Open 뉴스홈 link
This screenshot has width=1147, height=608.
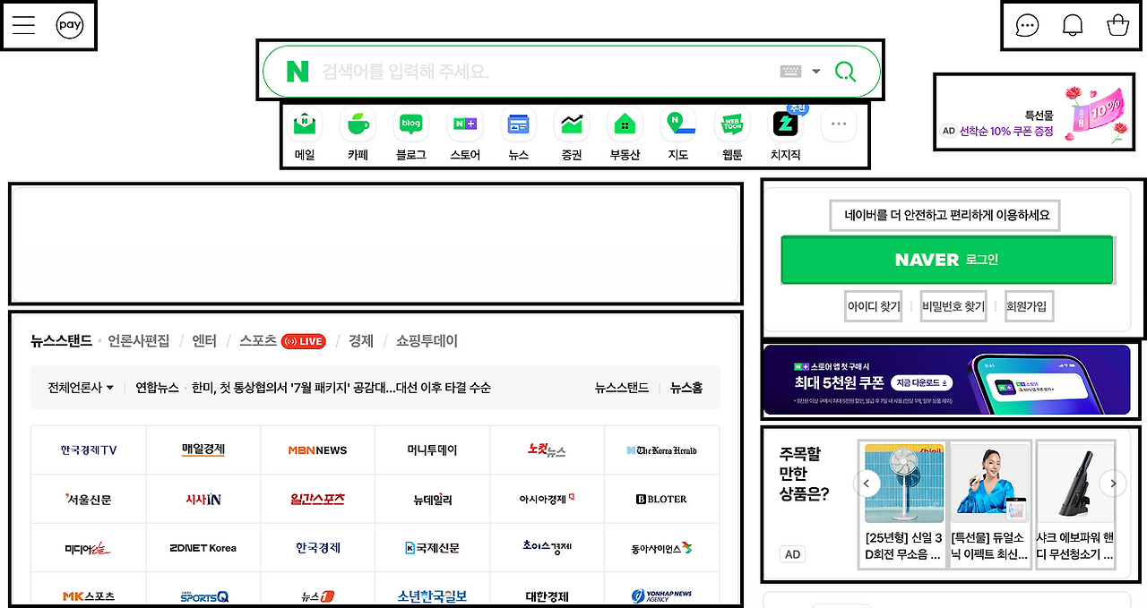[686, 388]
